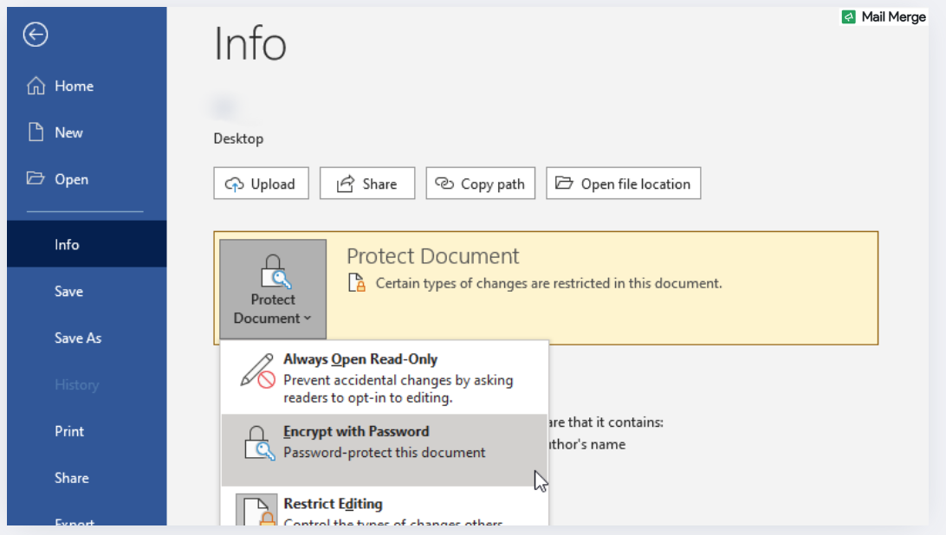Click the Info page title
Viewport: 946px width, 535px height.
[249, 43]
